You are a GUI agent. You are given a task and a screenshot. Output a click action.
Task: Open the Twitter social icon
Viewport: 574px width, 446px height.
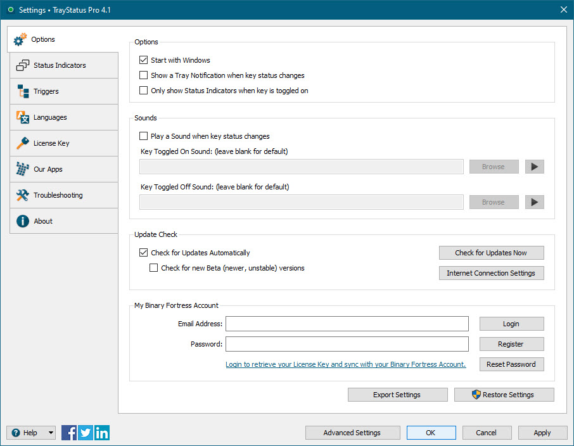pos(86,433)
